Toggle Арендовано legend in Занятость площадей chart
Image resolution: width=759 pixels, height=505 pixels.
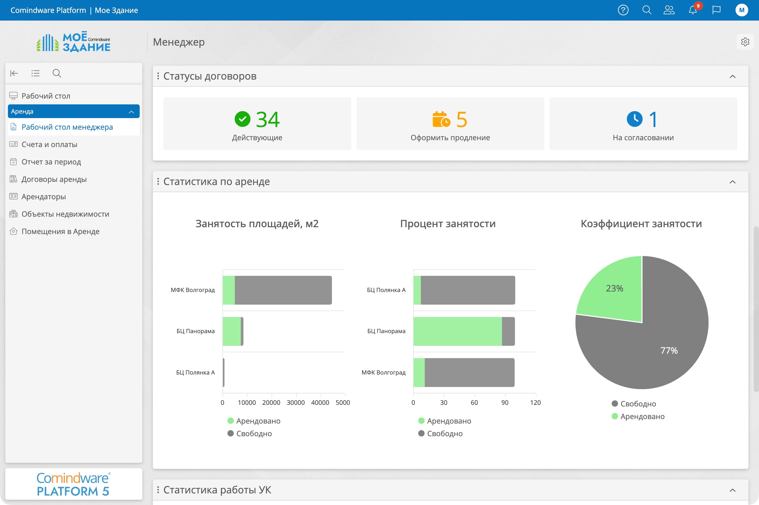tap(254, 421)
